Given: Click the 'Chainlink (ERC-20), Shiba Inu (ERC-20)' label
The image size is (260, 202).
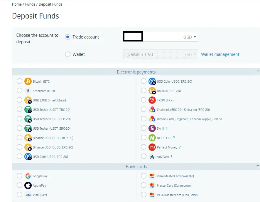Looking at the screenshot, I should pyautogui.click(x=183, y=110).
